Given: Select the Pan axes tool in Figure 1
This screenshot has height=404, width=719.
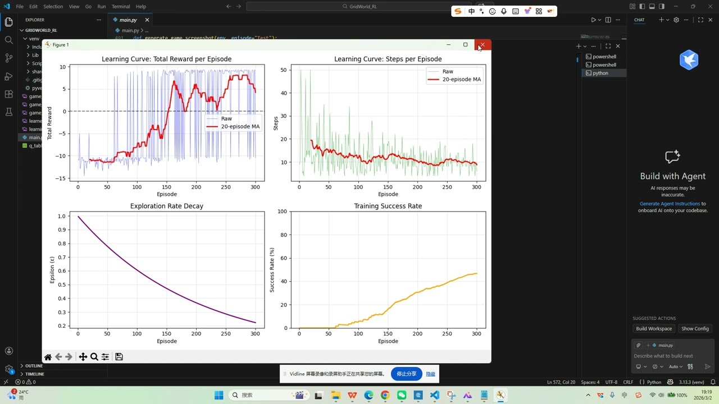Looking at the screenshot, I should point(83,357).
